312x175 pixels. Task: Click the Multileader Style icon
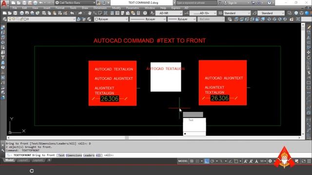254,13
